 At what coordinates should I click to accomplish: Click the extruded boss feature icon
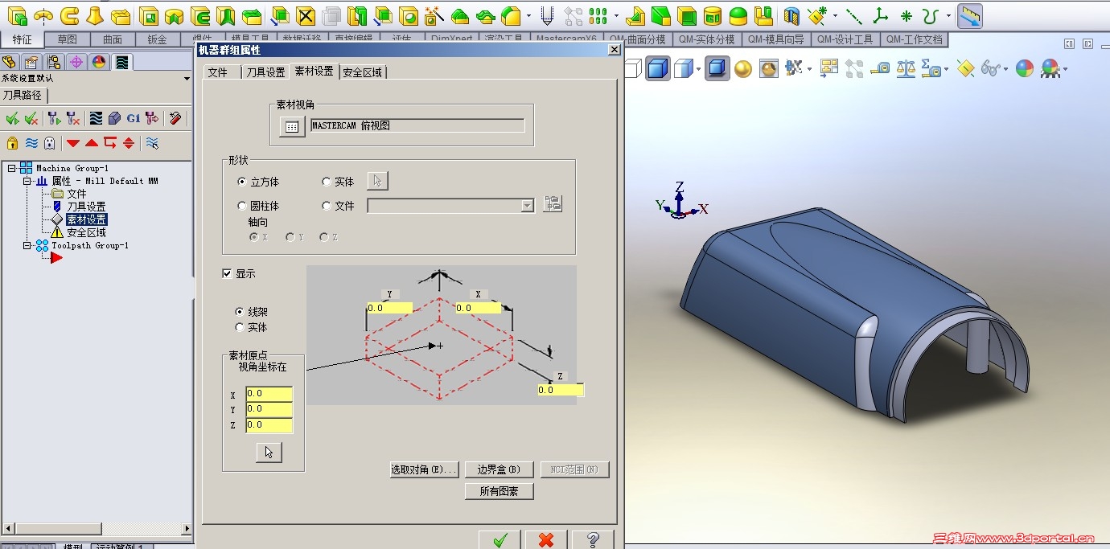[17, 14]
